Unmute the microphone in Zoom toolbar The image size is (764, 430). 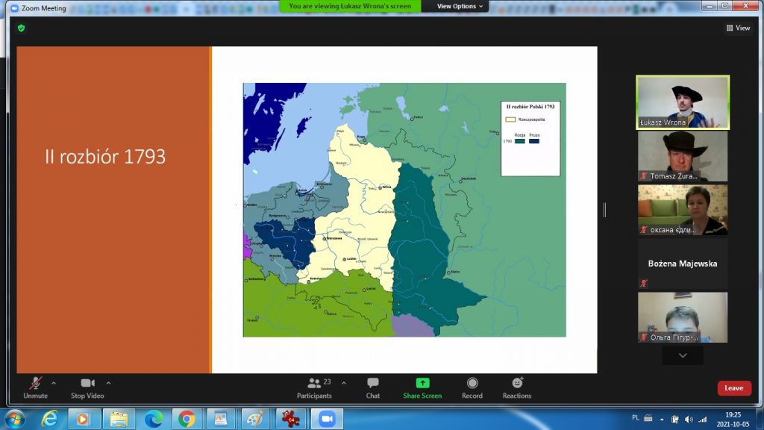[35, 384]
